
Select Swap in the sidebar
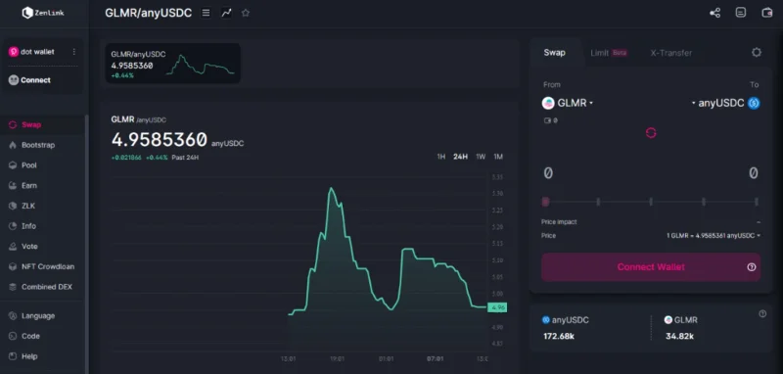[x=31, y=125]
